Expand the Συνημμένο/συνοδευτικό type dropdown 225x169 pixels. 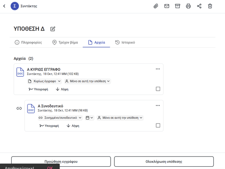[60, 118]
